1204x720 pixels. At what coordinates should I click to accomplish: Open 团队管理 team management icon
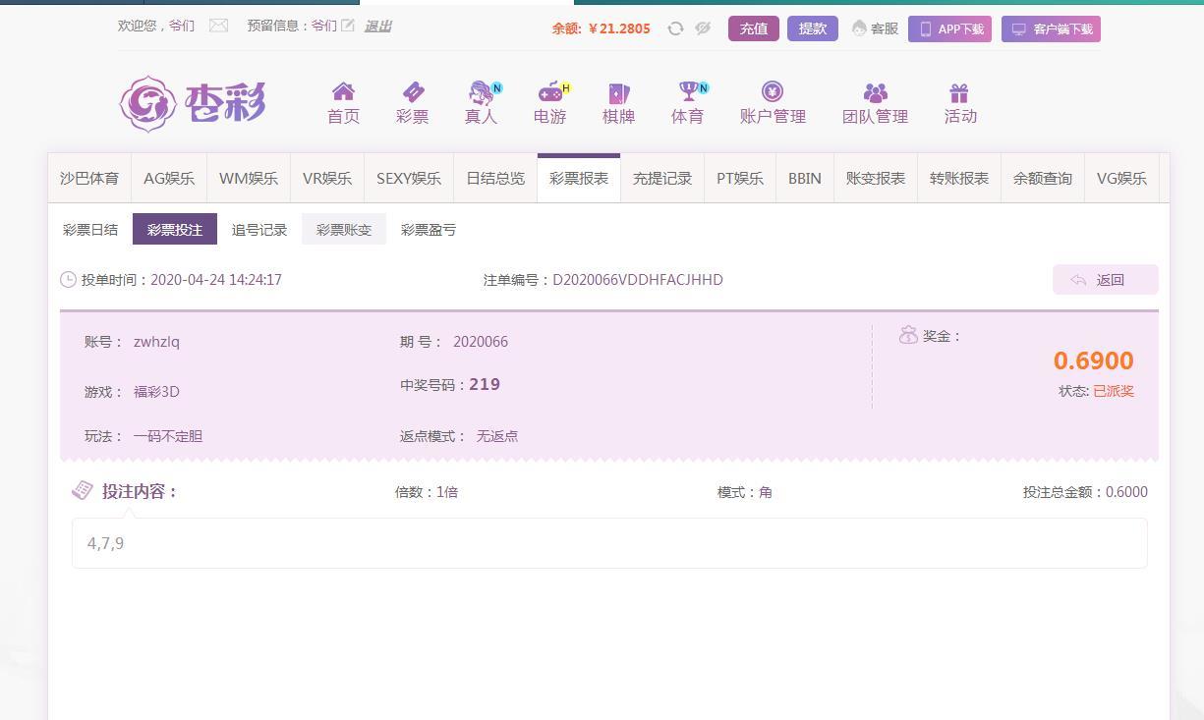click(875, 92)
